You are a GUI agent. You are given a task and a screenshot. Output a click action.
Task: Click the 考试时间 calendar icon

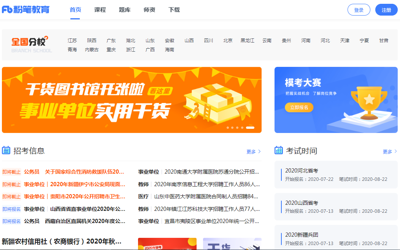click(279, 150)
